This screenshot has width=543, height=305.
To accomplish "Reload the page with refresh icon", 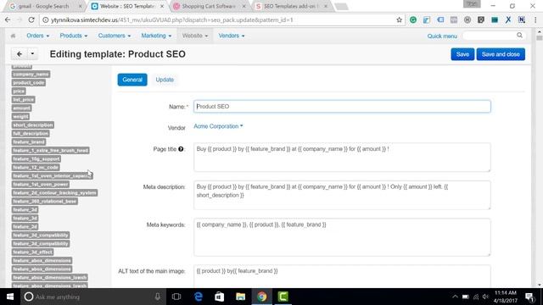I will (x=31, y=20).
